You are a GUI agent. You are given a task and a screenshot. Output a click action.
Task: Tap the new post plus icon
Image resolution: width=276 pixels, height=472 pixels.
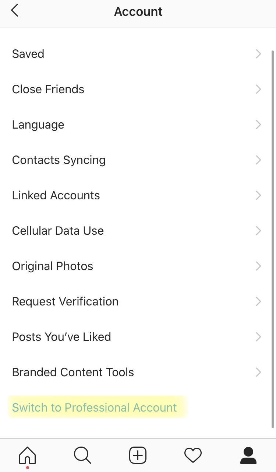(x=138, y=455)
